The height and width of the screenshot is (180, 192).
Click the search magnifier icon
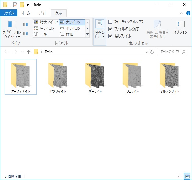184,52
